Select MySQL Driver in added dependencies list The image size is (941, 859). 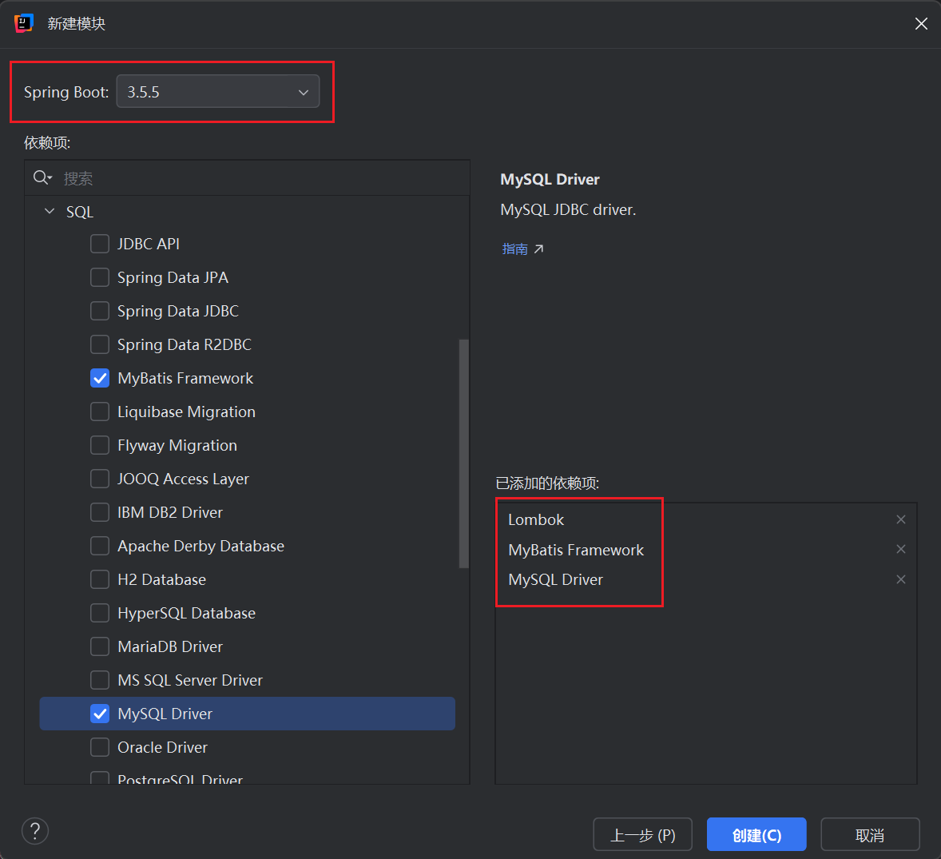tap(555, 580)
